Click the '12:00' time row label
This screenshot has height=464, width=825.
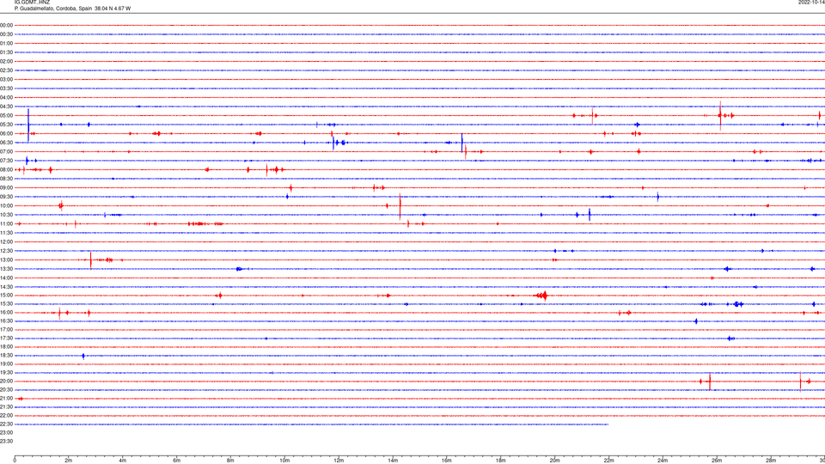(x=6, y=241)
